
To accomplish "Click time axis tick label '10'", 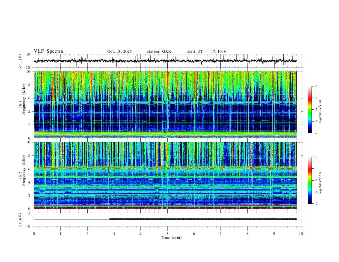I will tap(301, 234).
